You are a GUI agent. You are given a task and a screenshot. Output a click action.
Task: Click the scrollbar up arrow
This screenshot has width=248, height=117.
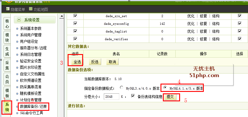62,16
